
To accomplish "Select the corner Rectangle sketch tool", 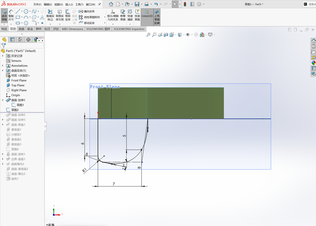I will (x=18, y=17).
